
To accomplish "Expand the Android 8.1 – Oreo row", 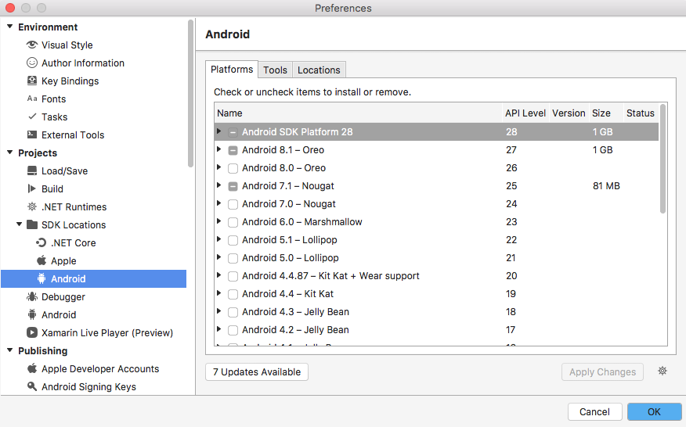I will click(218, 149).
